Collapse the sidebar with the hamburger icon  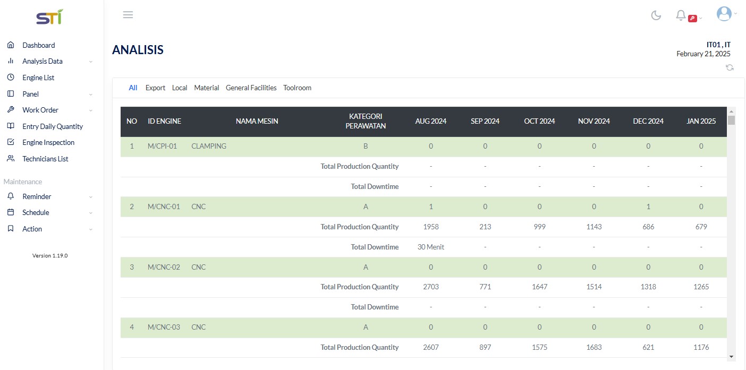128,15
